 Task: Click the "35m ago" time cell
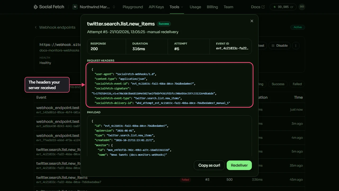[x=296, y=166]
